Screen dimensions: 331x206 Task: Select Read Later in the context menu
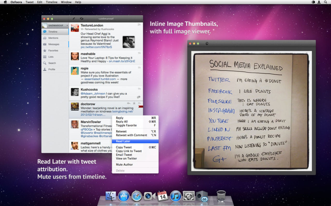coord(123,141)
